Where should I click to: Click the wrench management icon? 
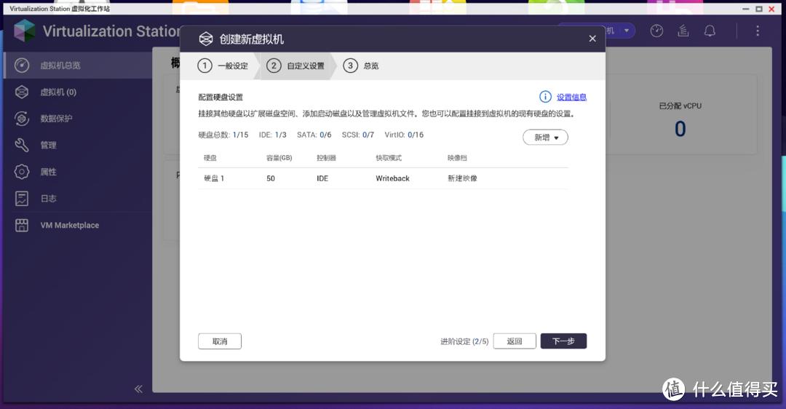(22, 145)
